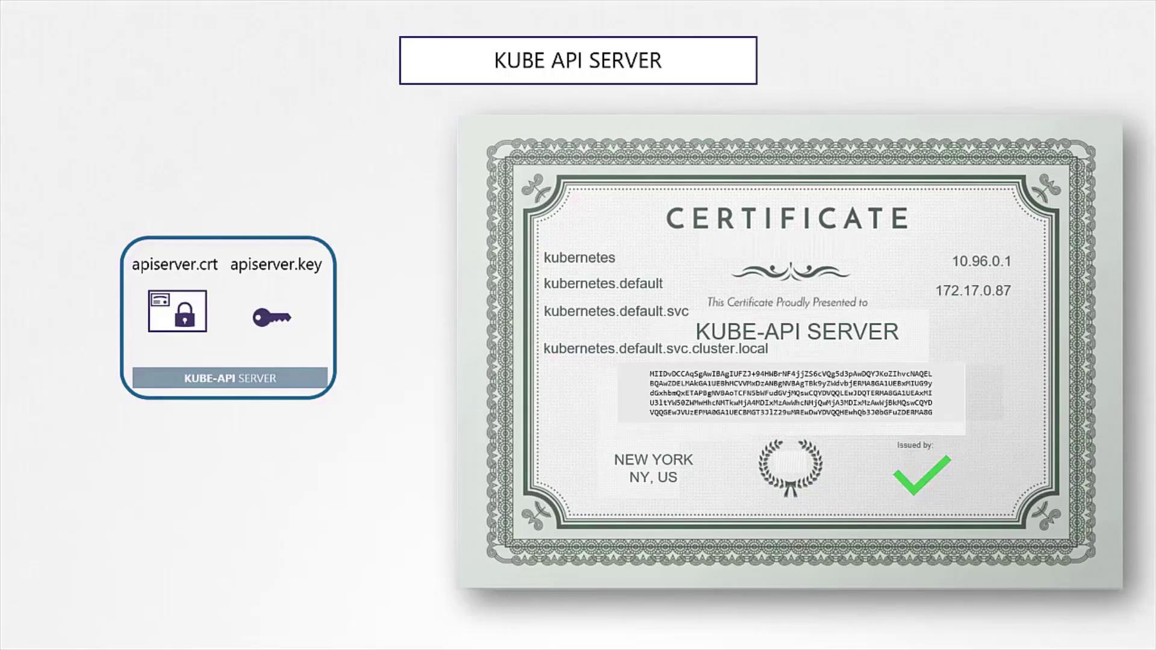Click the encoded certificate text block
The image size is (1156, 650).
(791, 393)
